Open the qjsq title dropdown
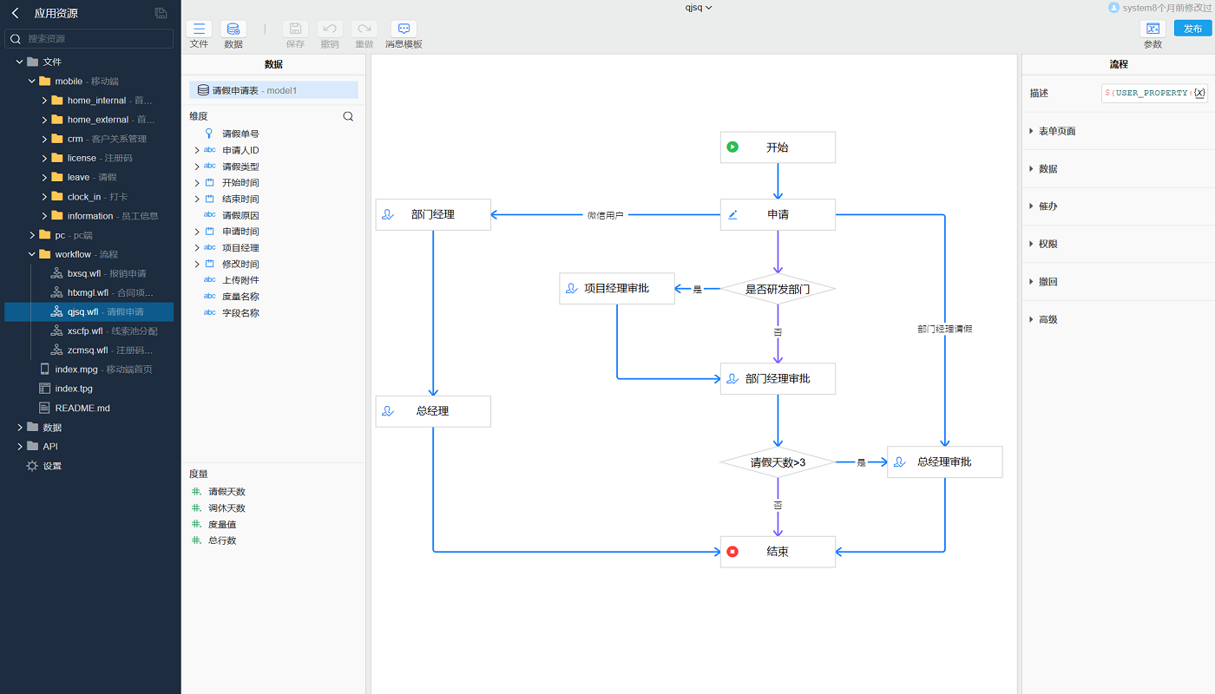Viewport: 1215px width, 694px height. pos(698,8)
